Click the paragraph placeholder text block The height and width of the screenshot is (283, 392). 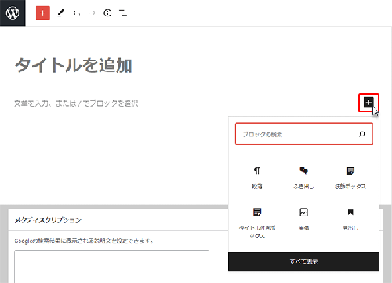point(76,103)
